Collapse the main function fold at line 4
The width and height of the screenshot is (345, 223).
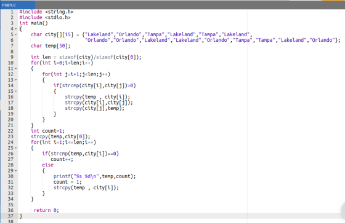click(15, 29)
